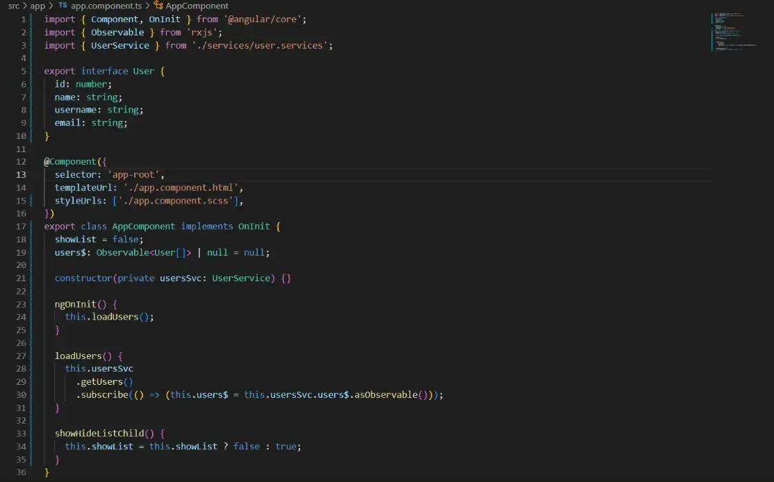Click the loadUsers call inside ngOnInit
This screenshot has height=482, width=774.
(x=116, y=317)
